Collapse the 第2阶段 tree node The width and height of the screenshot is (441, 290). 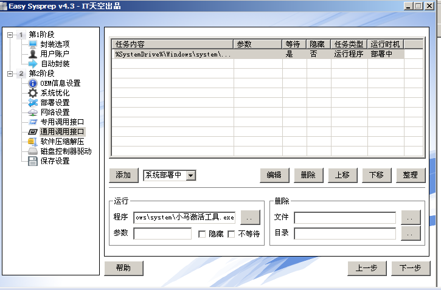click(10, 74)
